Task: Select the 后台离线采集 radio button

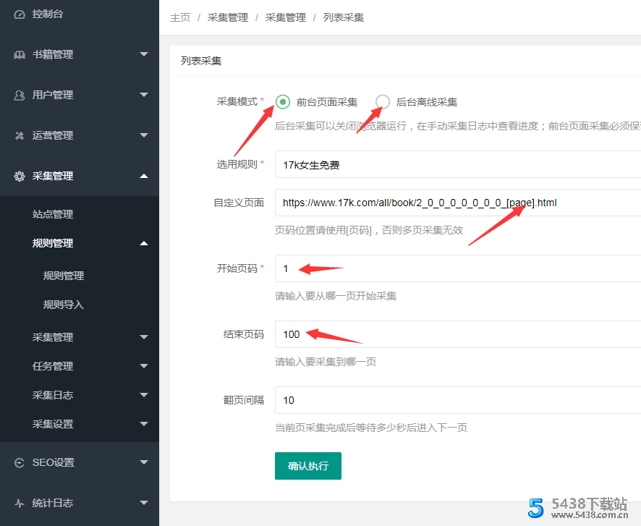Action: tap(383, 102)
